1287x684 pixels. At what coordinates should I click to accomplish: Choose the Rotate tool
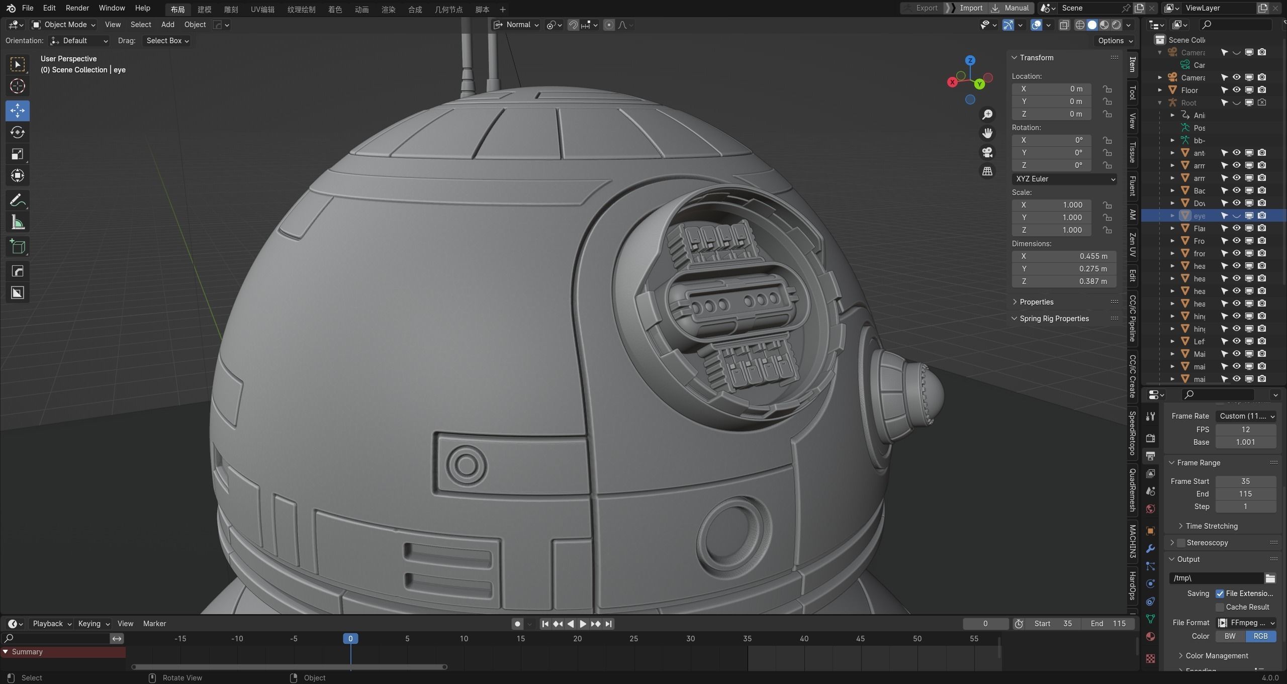click(18, 132)
